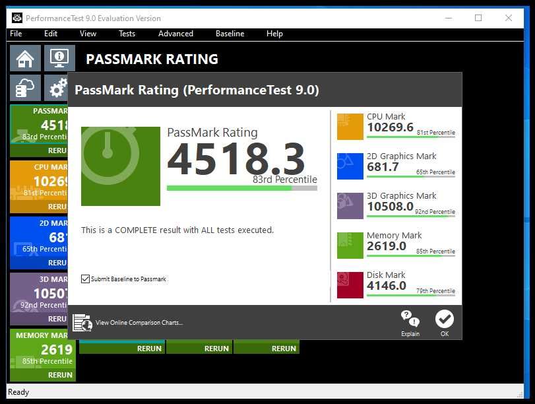
Task: Click the 79th Percentile Disk Mark label
Action: 435,291
